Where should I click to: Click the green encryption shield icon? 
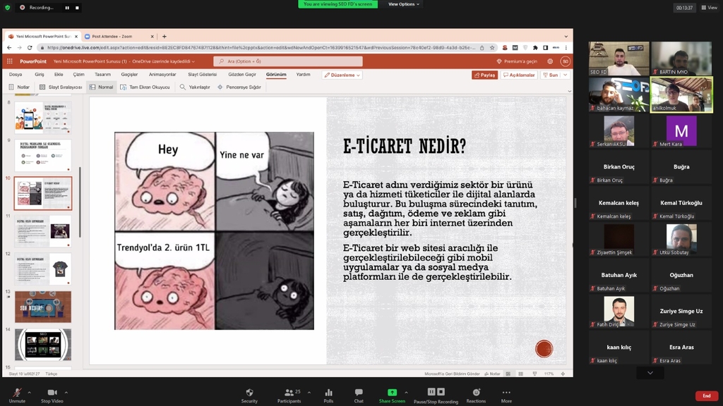[x=7, y=7]
